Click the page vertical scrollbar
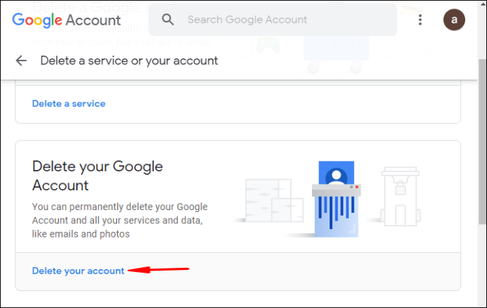The height and width of the screenshot is (308, 487). pyautogui.click(x=482, y=141)
